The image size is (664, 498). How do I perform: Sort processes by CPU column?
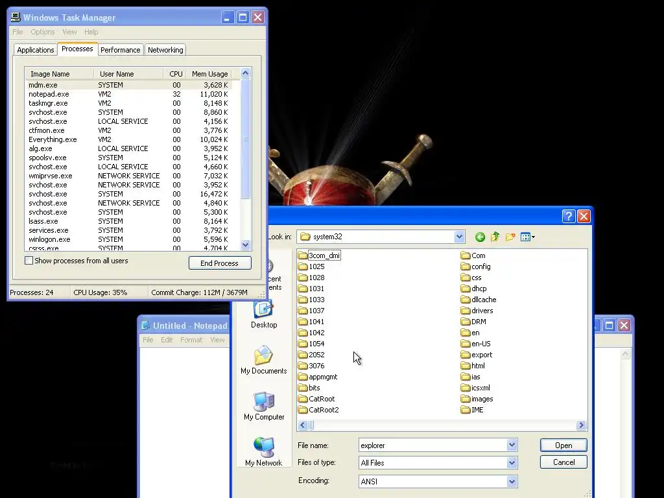click(175, 74)
